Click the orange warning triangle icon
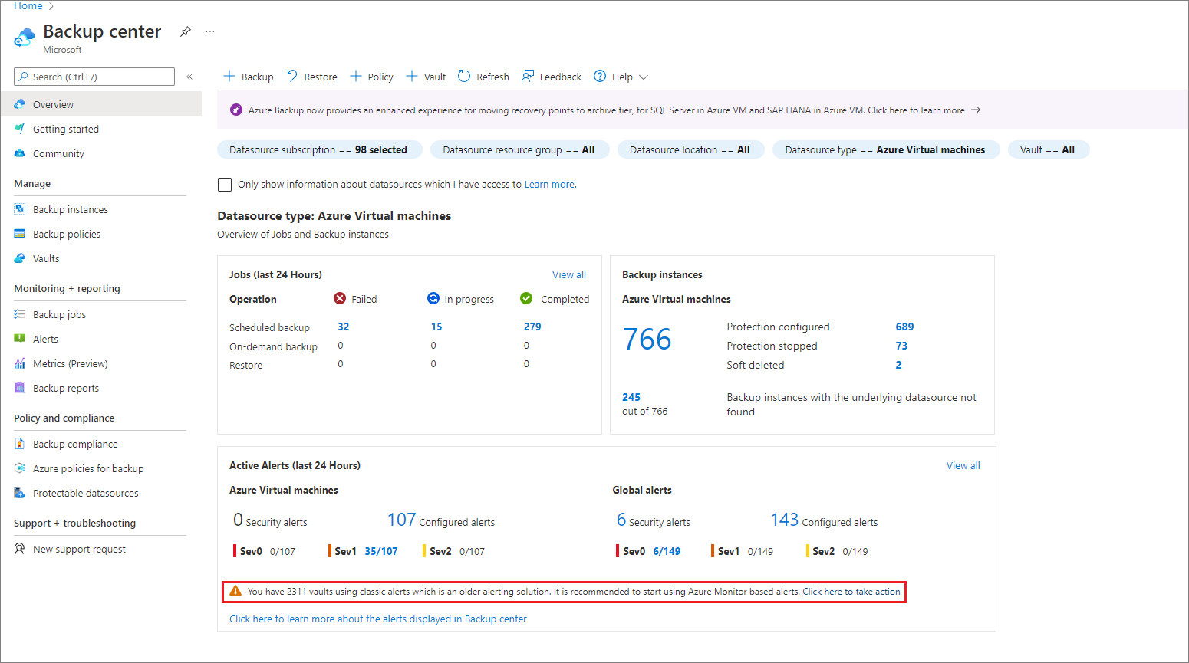The width and height of the screenshot is (1189, 663). pyautogui.click(x=235, y=591)
